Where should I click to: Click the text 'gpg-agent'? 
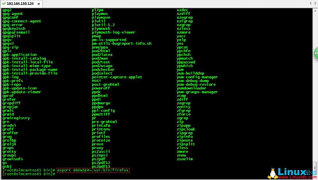click(x=13, y=14)
